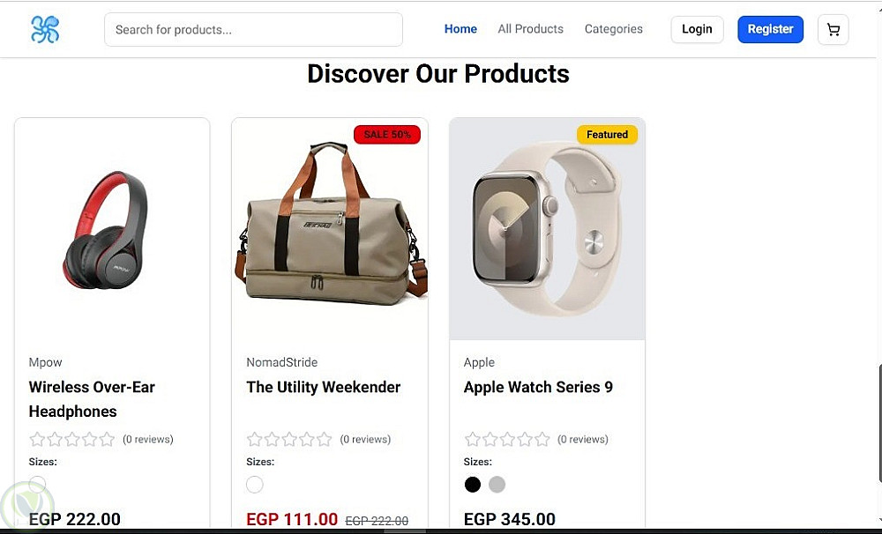The image size is (882, 534).
Task: Open the Apple Watch Series 9 product title
Action: 538,387
